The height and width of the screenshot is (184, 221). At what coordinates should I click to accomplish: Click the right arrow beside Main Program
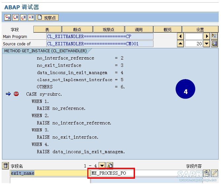[x=207, y=36]
